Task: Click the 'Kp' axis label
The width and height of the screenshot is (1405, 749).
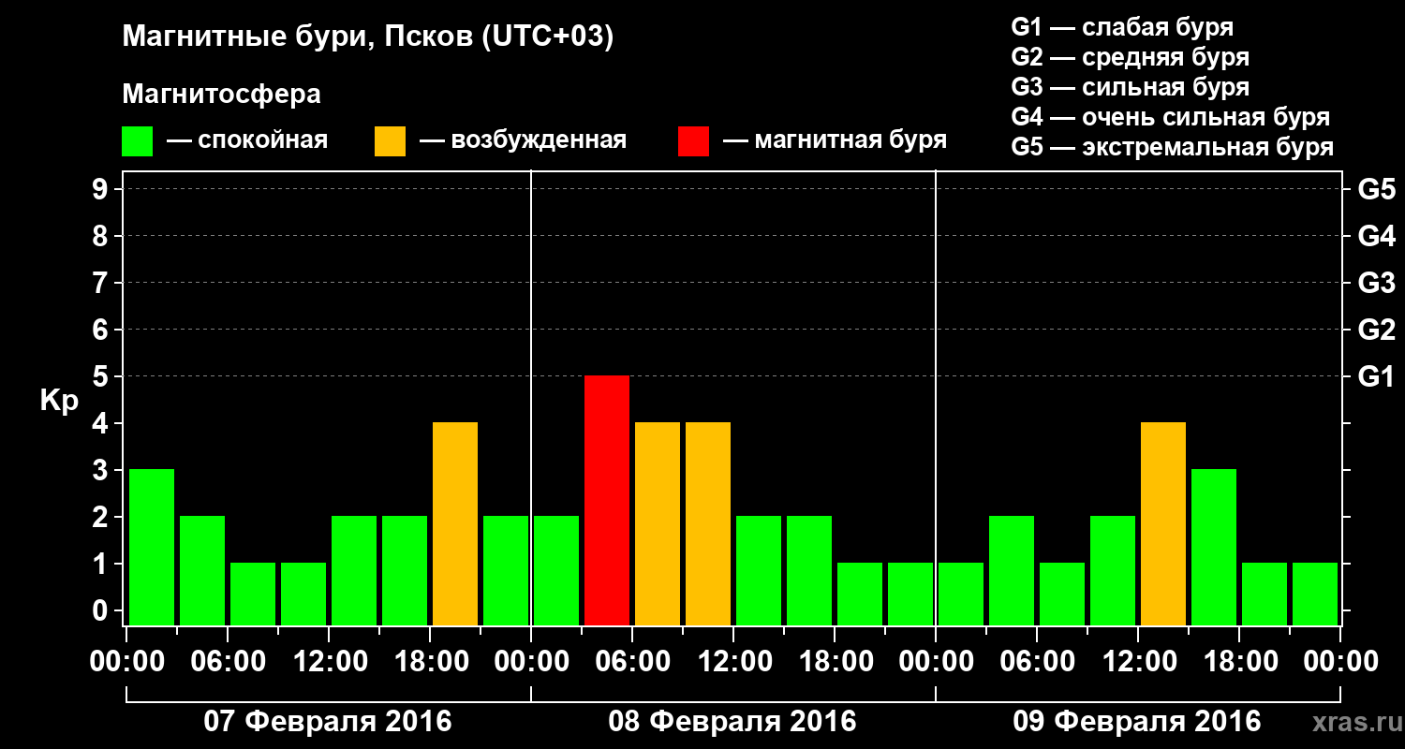Action: point(59,401)
